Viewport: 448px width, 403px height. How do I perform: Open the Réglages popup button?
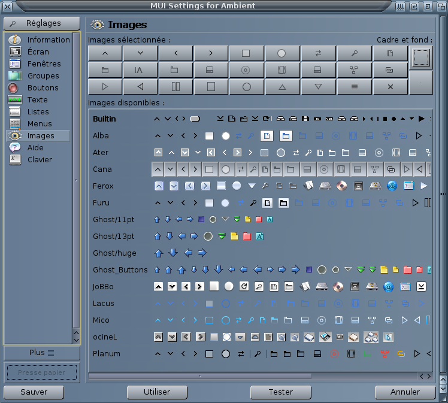(x=42, y=23)
